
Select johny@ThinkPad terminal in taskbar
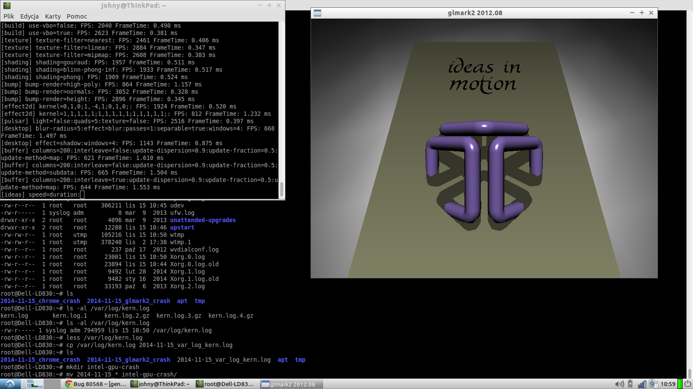tap(160, 384)
